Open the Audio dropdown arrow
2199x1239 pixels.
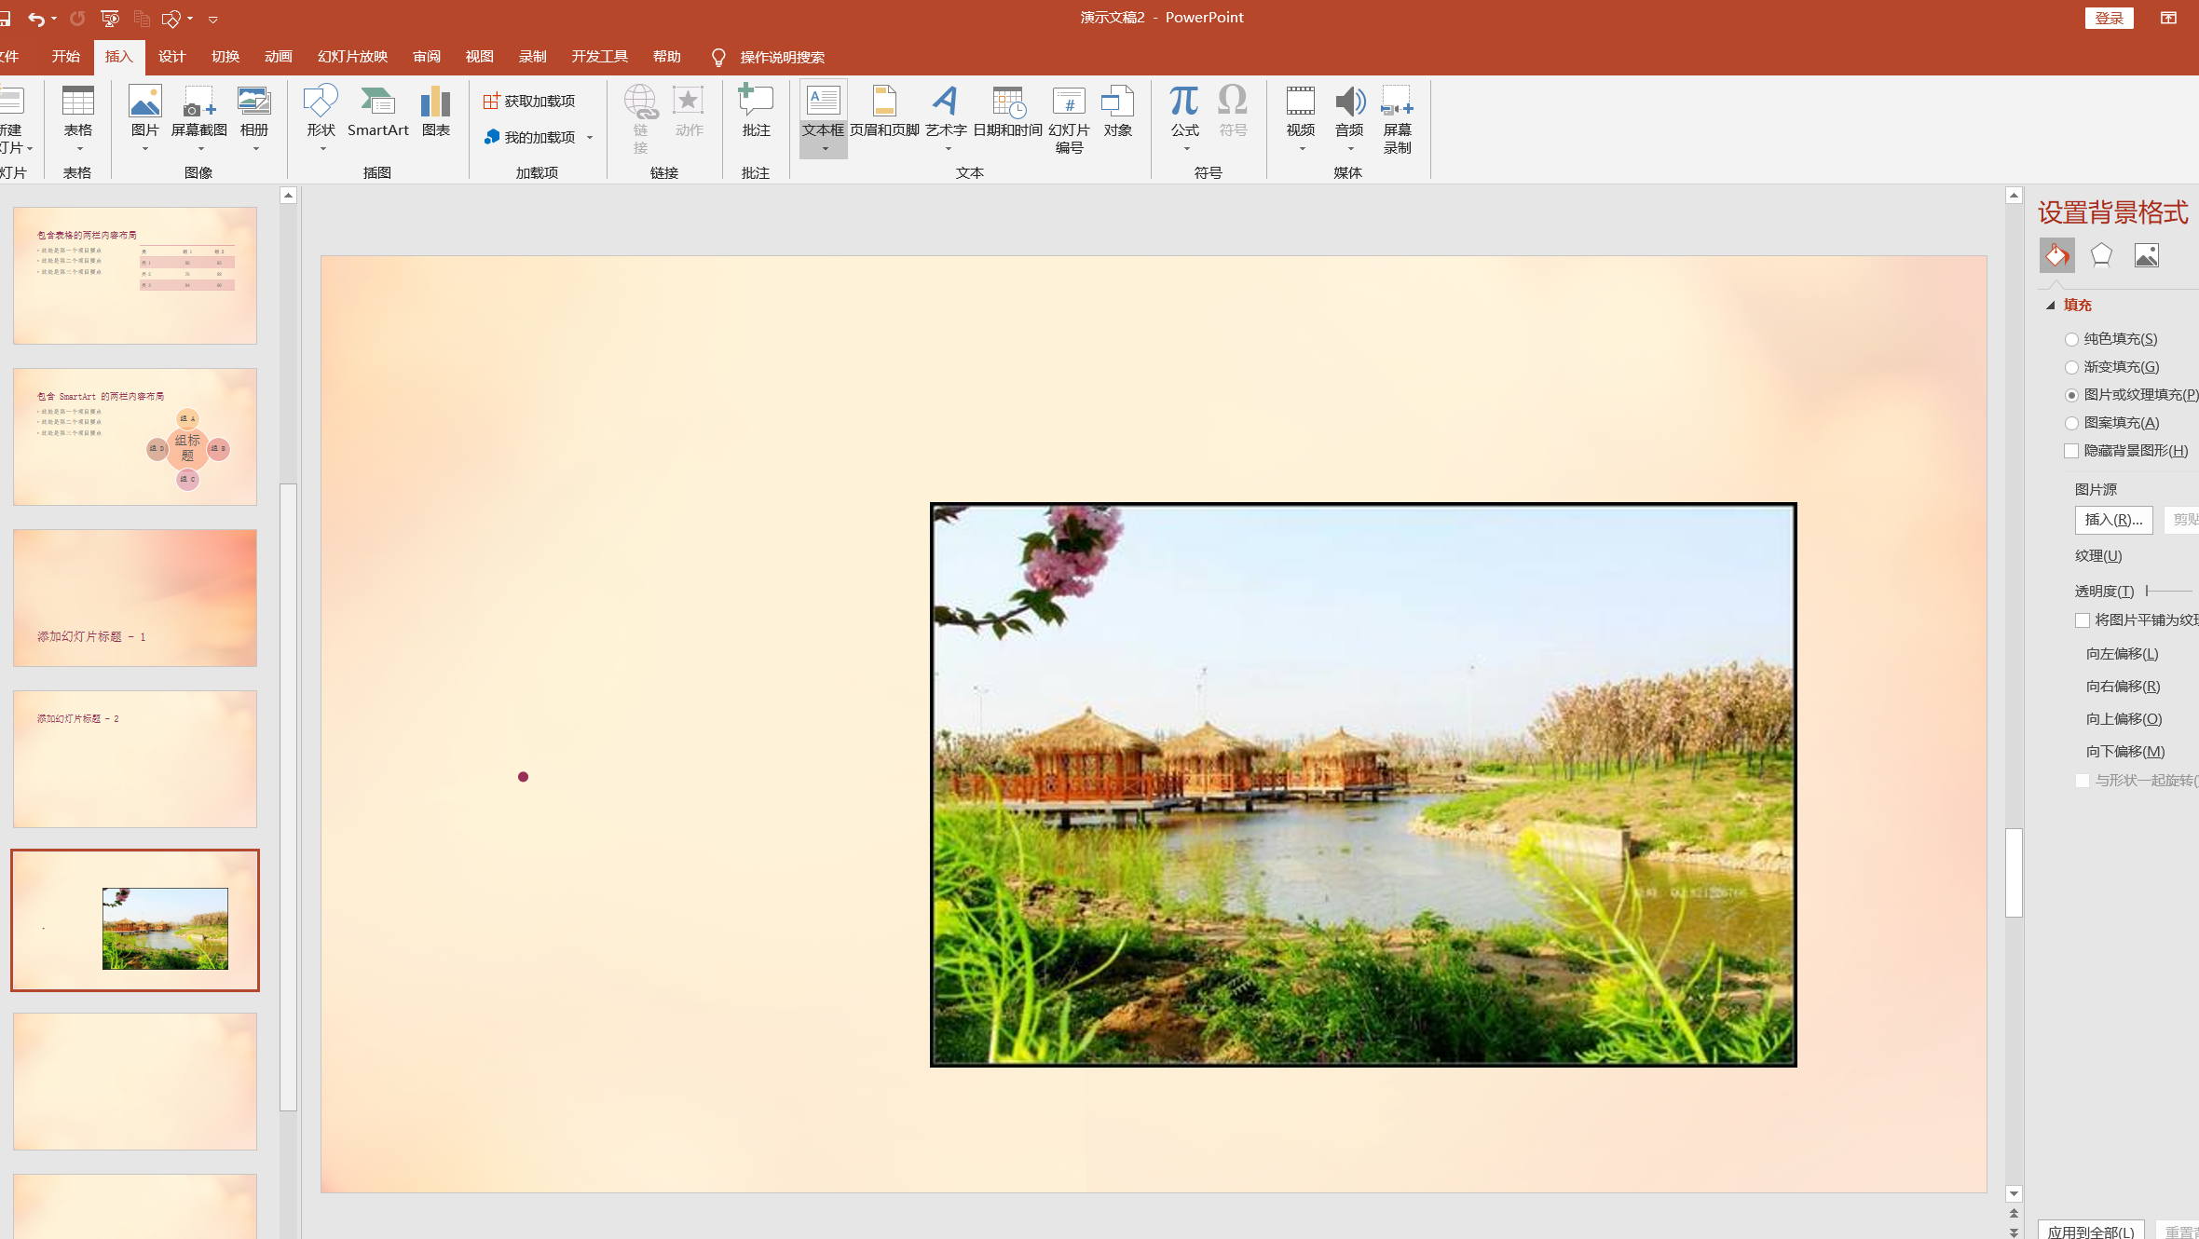pos(1350,149)
